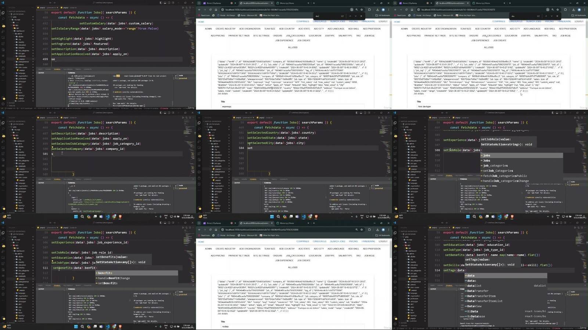Close the find bar in the expressjs job browser
This screenshot has height=330, width=588.
(x=361, y=16)
